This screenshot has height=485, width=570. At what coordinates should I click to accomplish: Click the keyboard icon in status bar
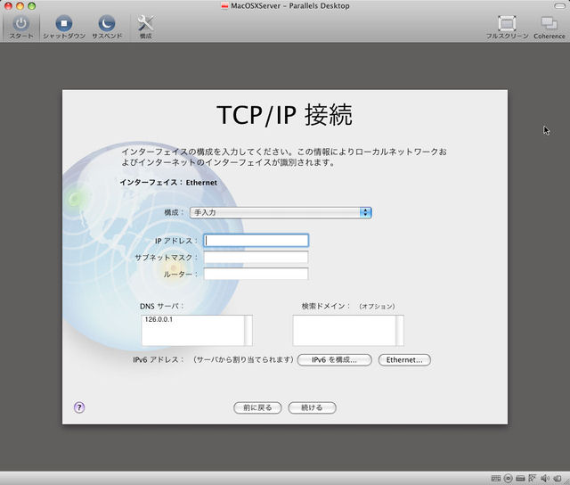click(x=496, y=478)
